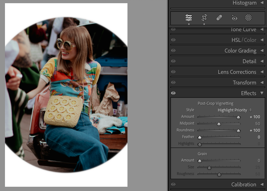Click the Detail panel title
The height and width of the screenshot is (191, 267).
[x=249, y=61]
